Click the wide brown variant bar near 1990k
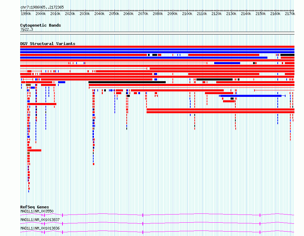 tap(28, 85)
